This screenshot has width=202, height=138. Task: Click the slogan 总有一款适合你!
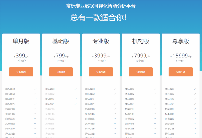[99, 17]
